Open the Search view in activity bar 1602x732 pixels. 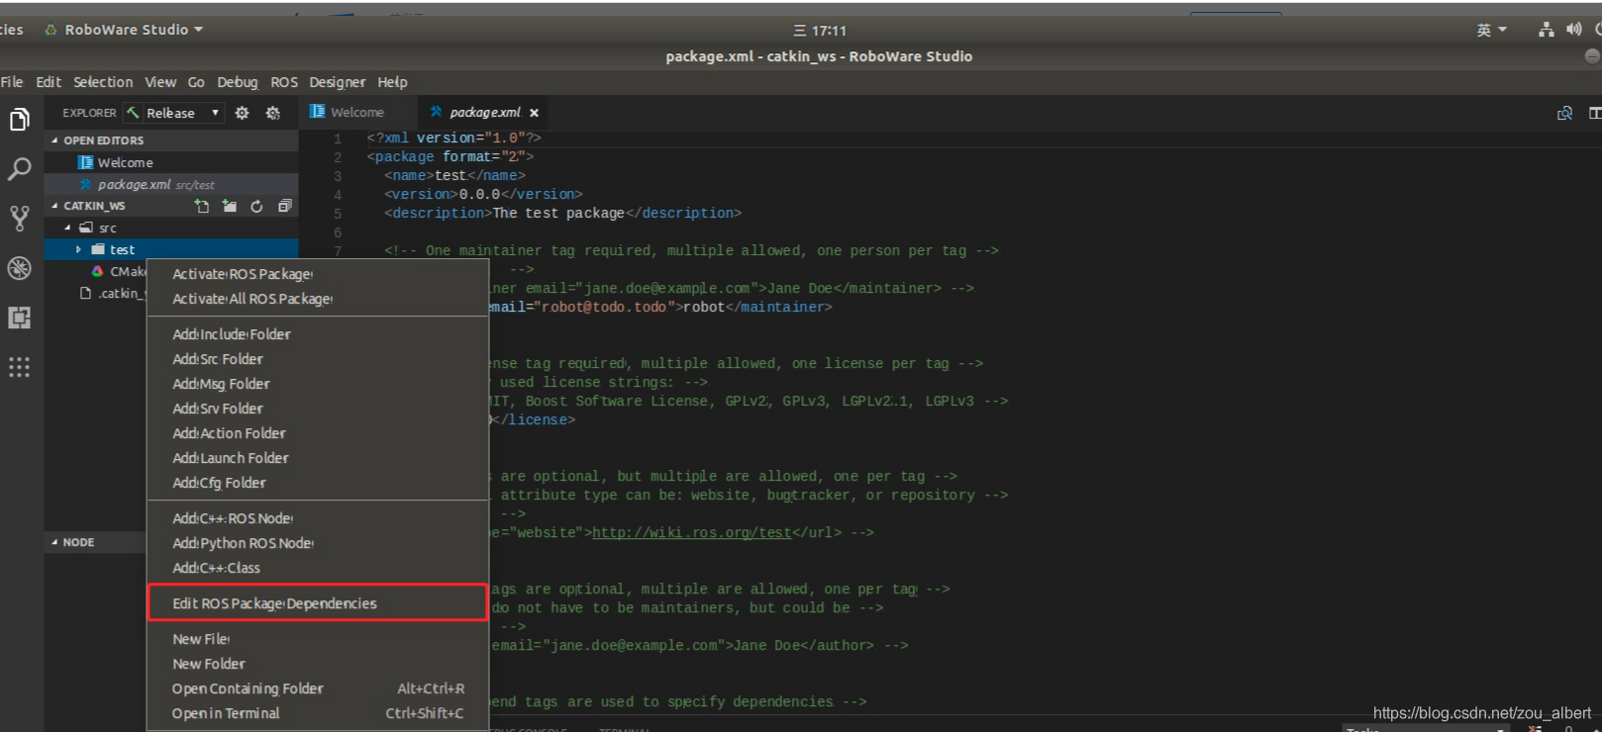tap(20, 169)
